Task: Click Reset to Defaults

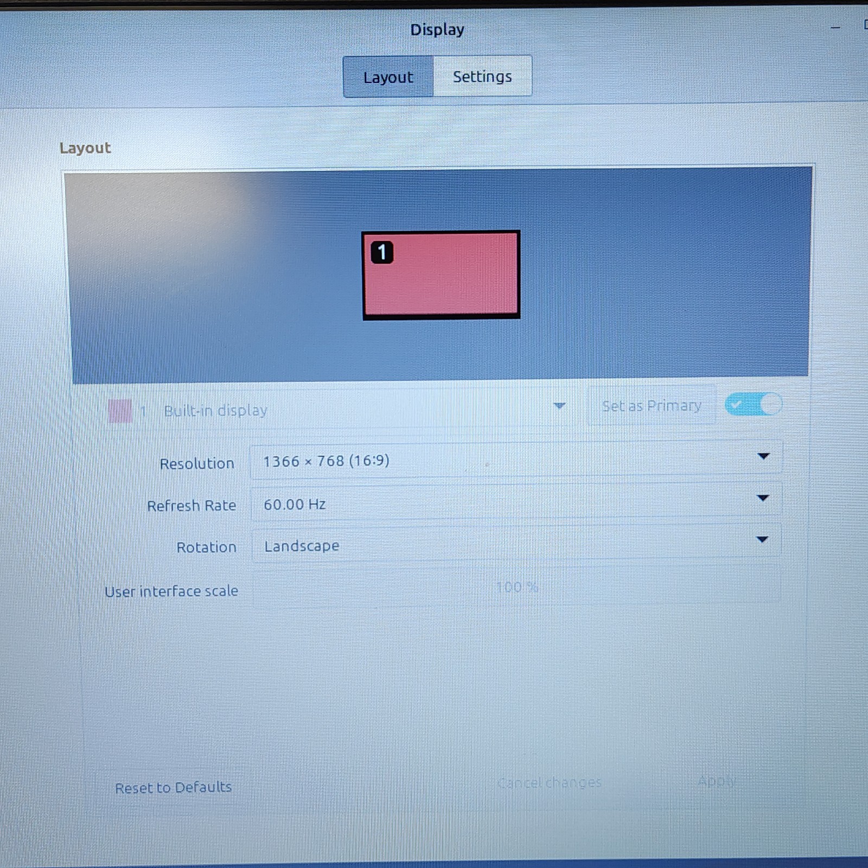Action: 173,787
